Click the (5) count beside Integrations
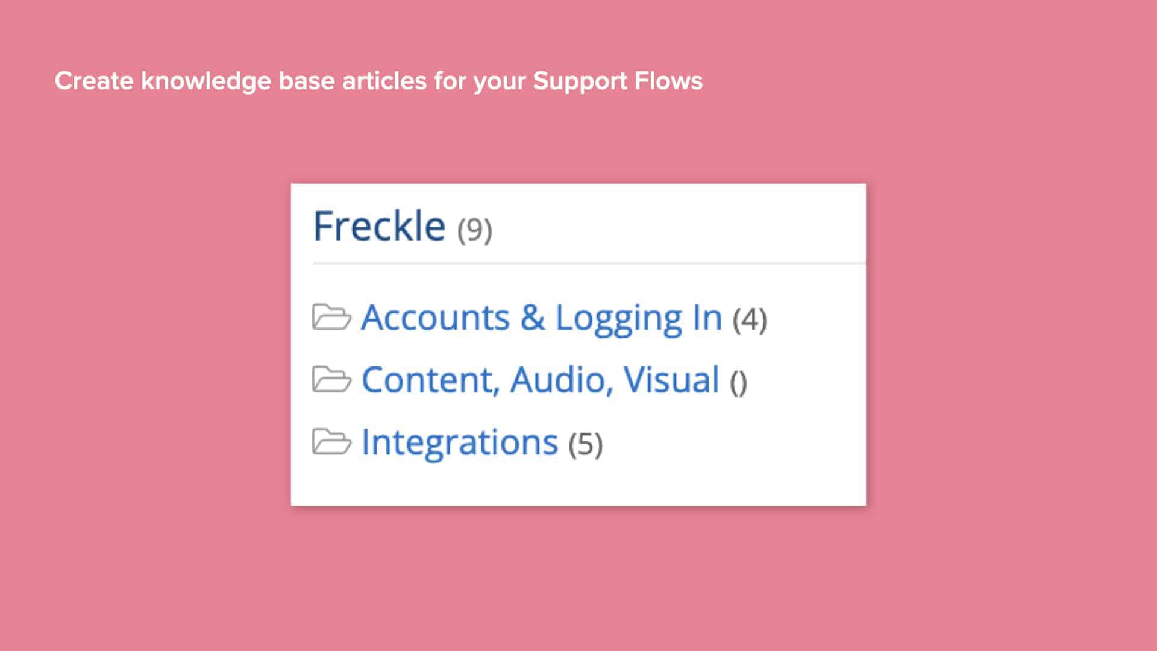The image size is (1157, 651). click(586, 444)
